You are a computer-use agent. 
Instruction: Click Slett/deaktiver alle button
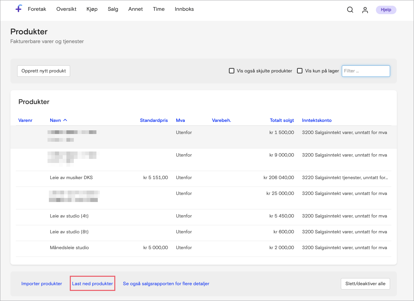click(x=365, y=283)
